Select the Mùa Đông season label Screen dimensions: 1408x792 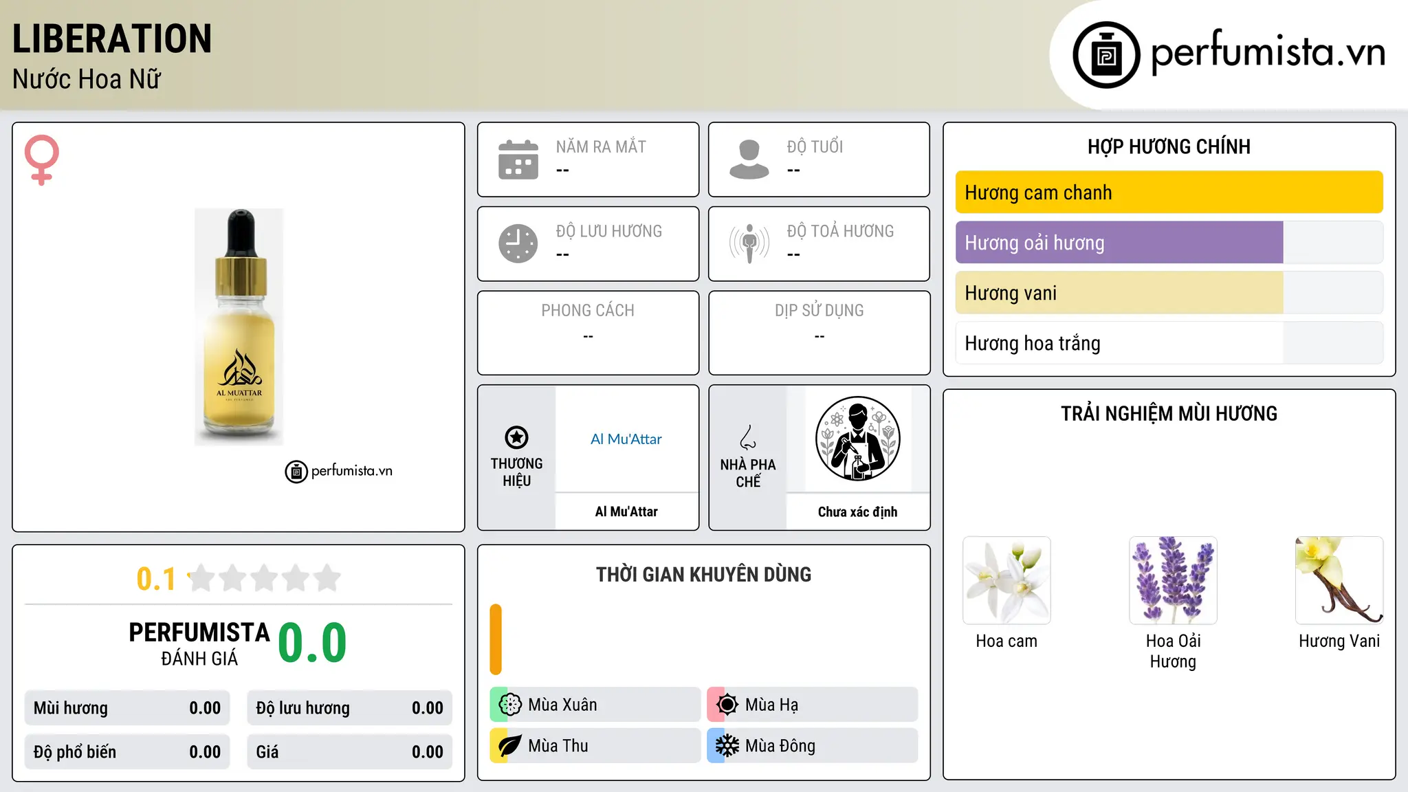[x=780, y=746]
